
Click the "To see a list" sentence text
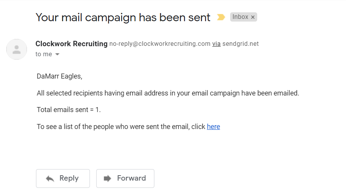click(121, 127)
